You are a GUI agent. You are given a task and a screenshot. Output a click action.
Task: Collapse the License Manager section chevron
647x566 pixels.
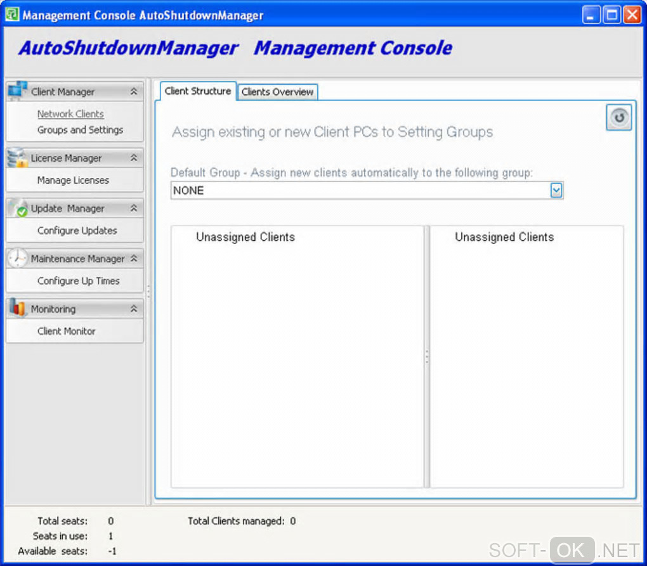[134, 158]
